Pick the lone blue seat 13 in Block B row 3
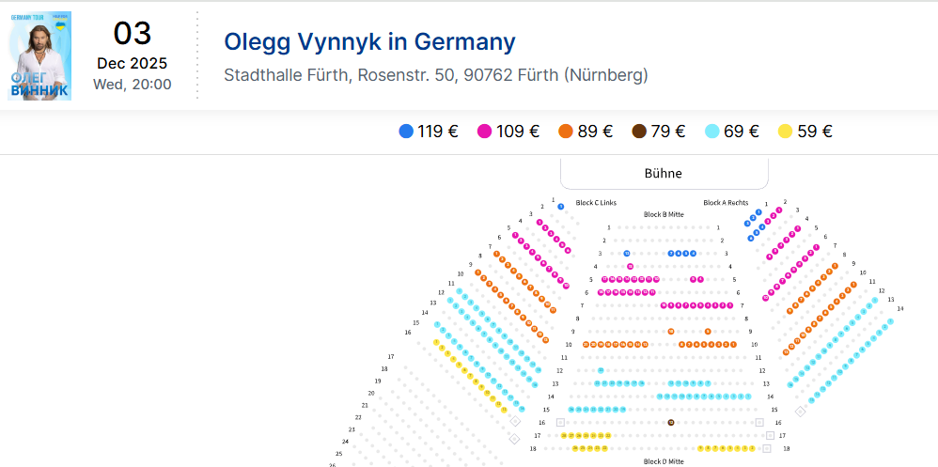938x467 pixels. tap(627, 254)
